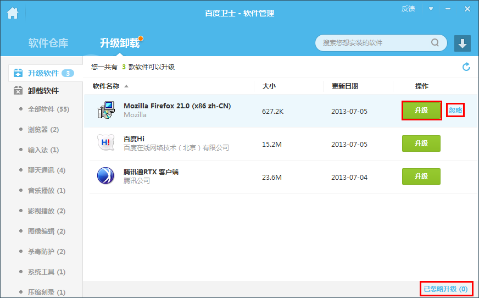
Task: Open the download manager arrow icon
Action: point(462,43)
